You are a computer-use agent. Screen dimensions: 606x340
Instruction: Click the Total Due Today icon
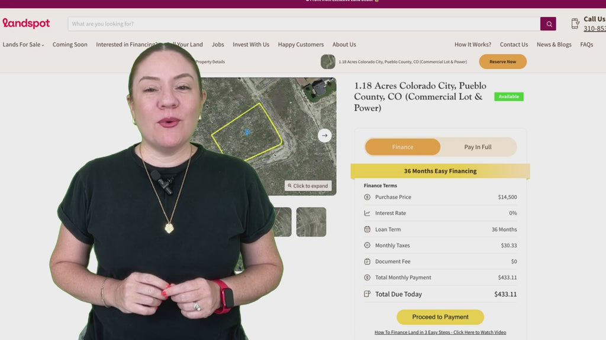(x=368, y=294)
